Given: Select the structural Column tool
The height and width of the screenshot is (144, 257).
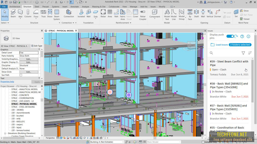Looking at the screenshot, I should pos(28,13).
